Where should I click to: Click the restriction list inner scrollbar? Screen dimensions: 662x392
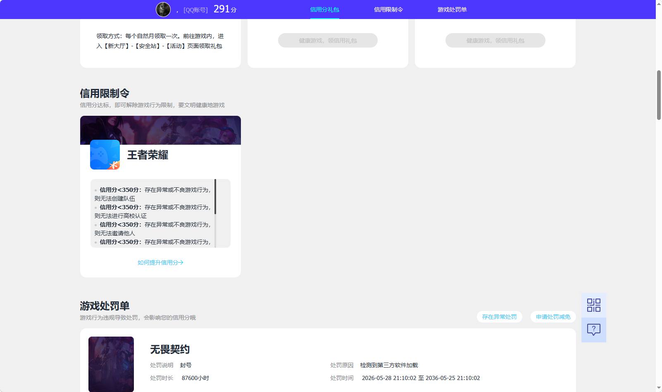click(x=215, y=196)
